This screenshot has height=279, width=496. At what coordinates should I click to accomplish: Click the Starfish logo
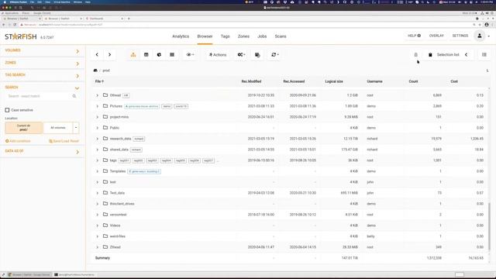coord(21,36)
